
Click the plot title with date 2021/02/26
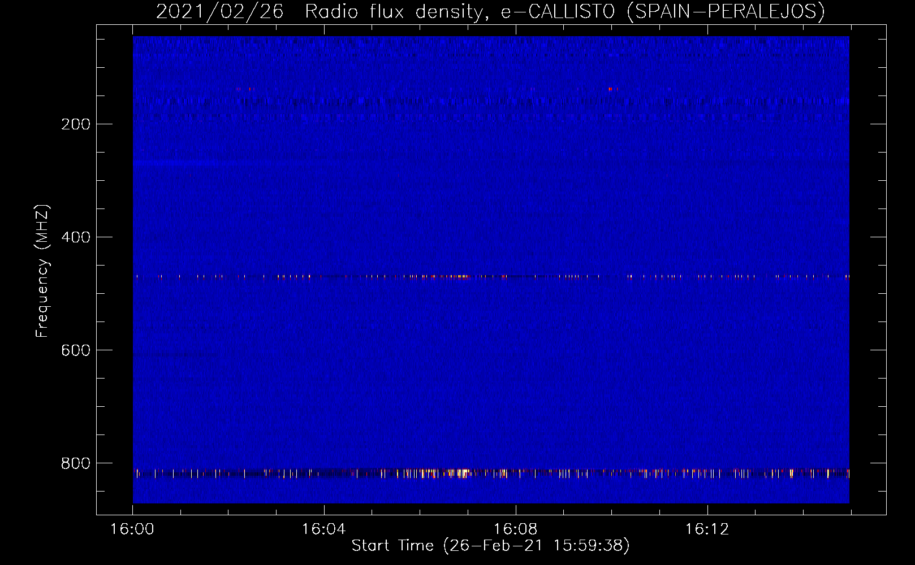click(490, 12)
